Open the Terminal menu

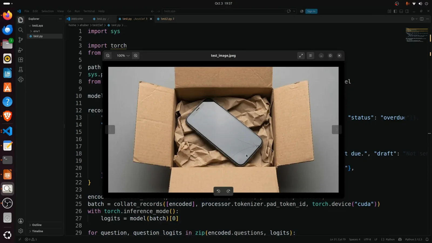[x=89, y=11]
